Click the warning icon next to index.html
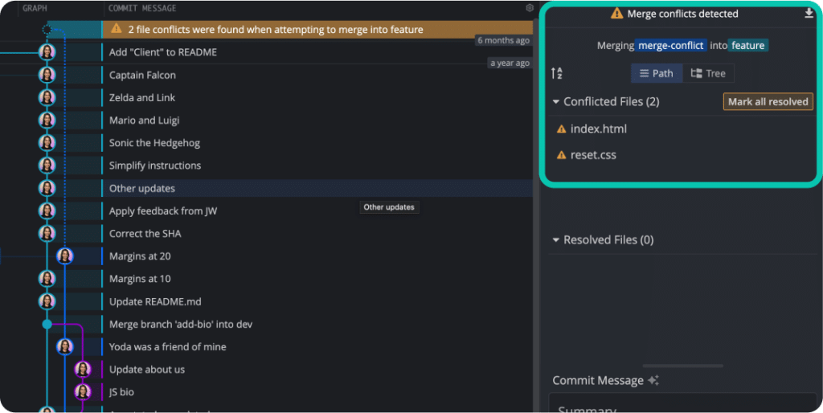 click(x=561, y=129)
